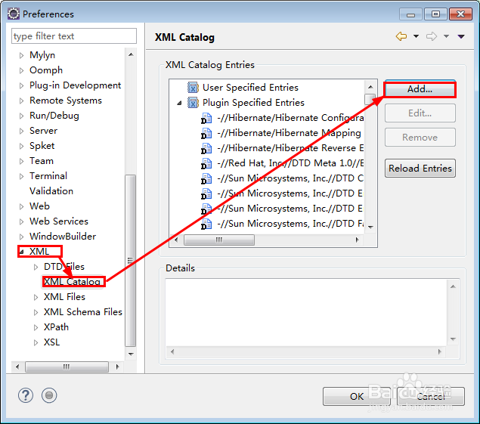Click the preferences tree vertical scrollbar thumb
Image resolution: width=480 pixels, height=424 pixels.
tap(131, 261)
